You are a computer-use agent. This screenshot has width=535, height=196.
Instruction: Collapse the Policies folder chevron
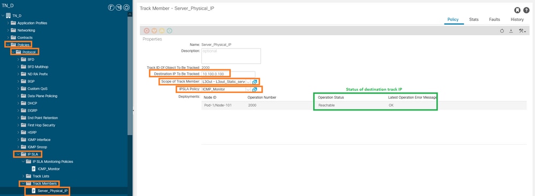(x=8, y=44)
